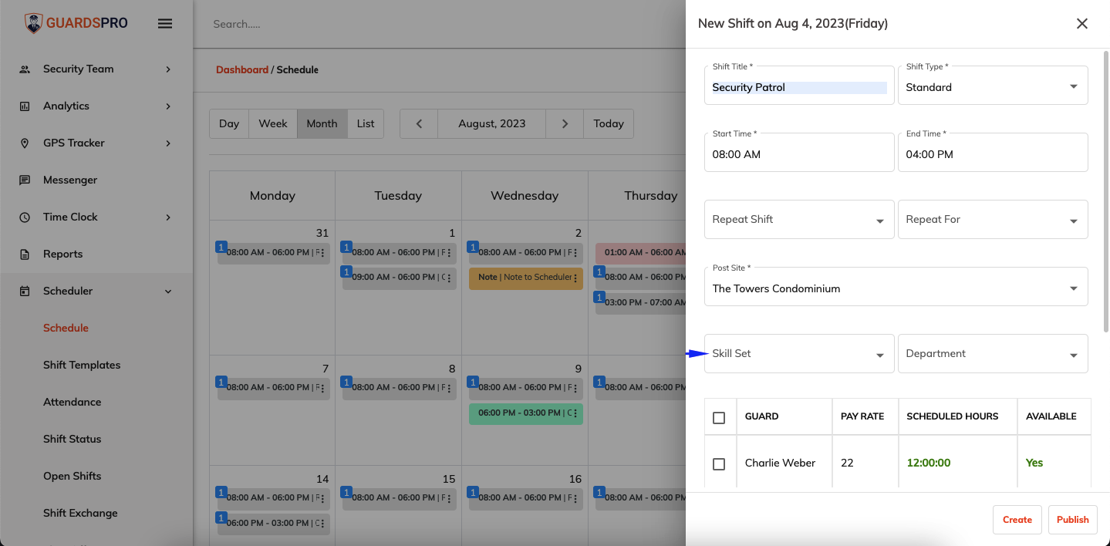Click the Start Time field
1110x546 pixels.
(799, 153)
